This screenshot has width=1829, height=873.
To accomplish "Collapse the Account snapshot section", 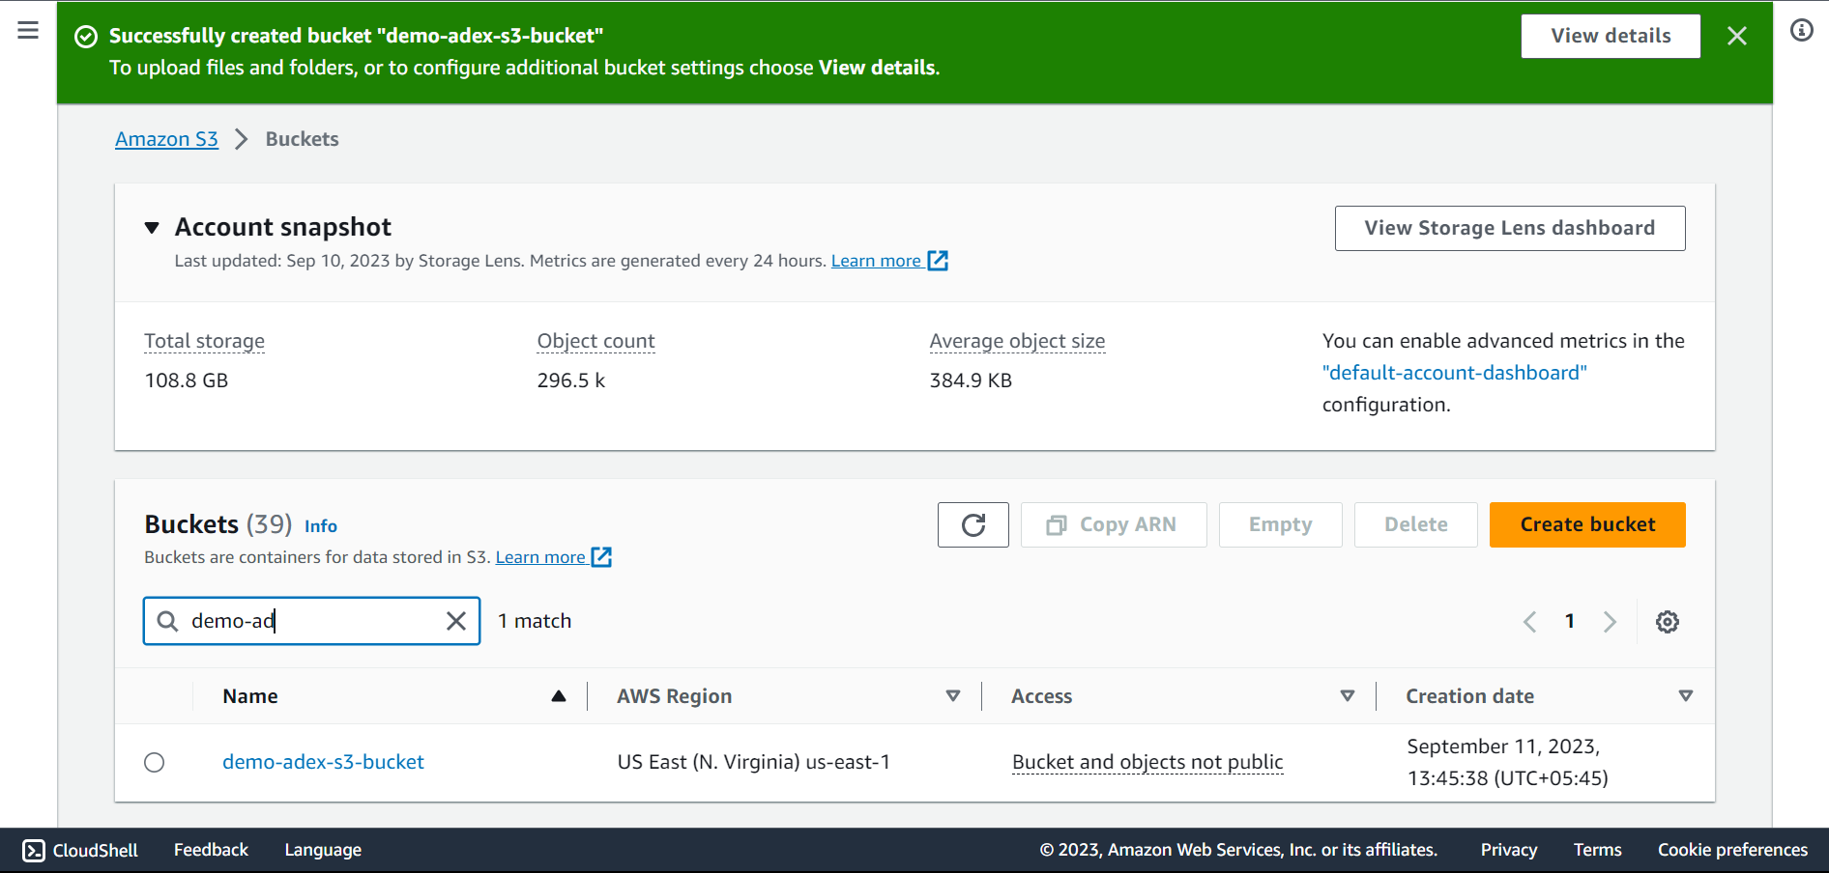I will click(x=152, y=228).
